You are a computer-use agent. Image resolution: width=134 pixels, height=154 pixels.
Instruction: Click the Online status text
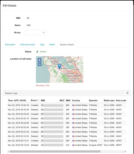(43, 52)
